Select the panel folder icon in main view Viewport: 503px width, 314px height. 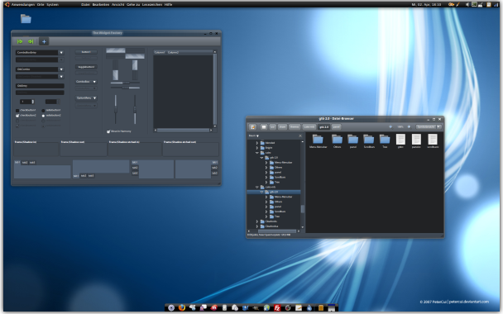coord(353,139)
